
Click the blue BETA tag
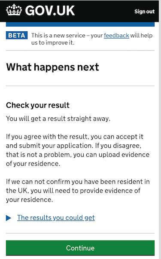tap(17, 35)
